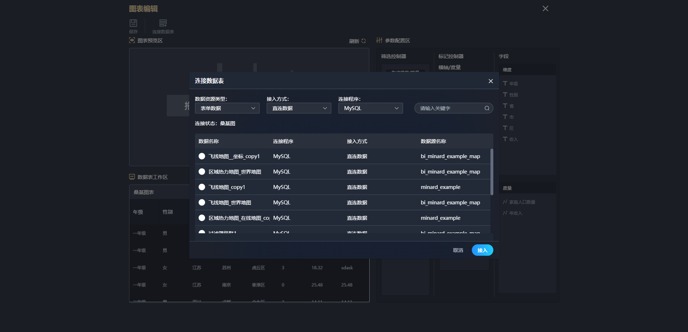
Task: Click the text-type icon beside 性别 field
Action: tap(505, 94)
